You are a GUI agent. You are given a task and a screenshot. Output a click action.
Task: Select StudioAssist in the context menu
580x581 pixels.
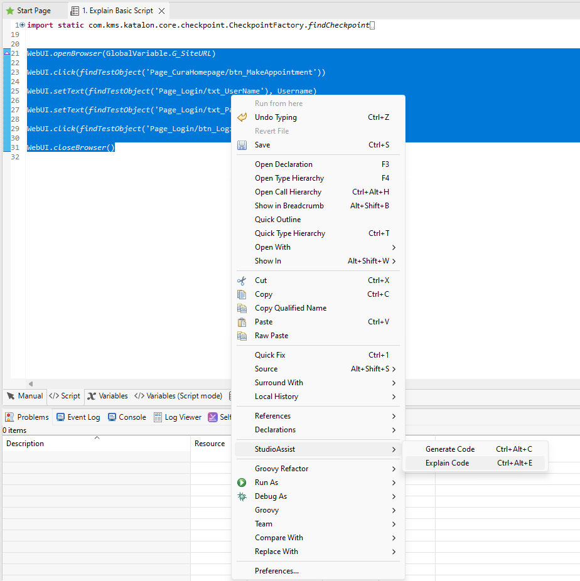coord(318,449)
